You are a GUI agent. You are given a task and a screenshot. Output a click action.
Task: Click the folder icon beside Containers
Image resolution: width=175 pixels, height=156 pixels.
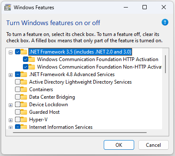tap(24, 90)
